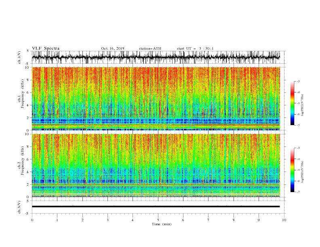This screenshot has height=247, width=320.
Task: Click the "-5" tick on ch.2 color bar
Action: [298, 170]
